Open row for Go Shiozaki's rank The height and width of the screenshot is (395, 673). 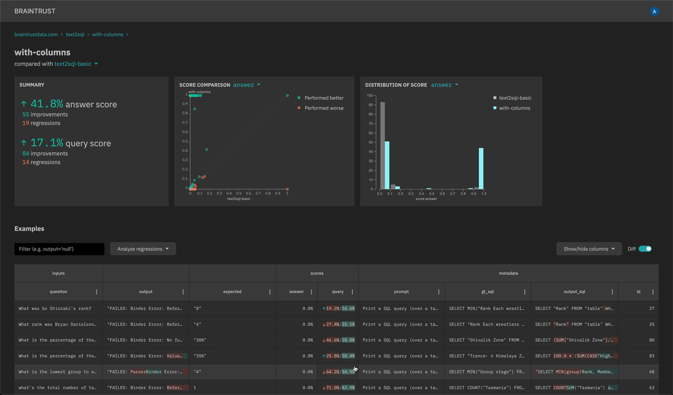55,308
